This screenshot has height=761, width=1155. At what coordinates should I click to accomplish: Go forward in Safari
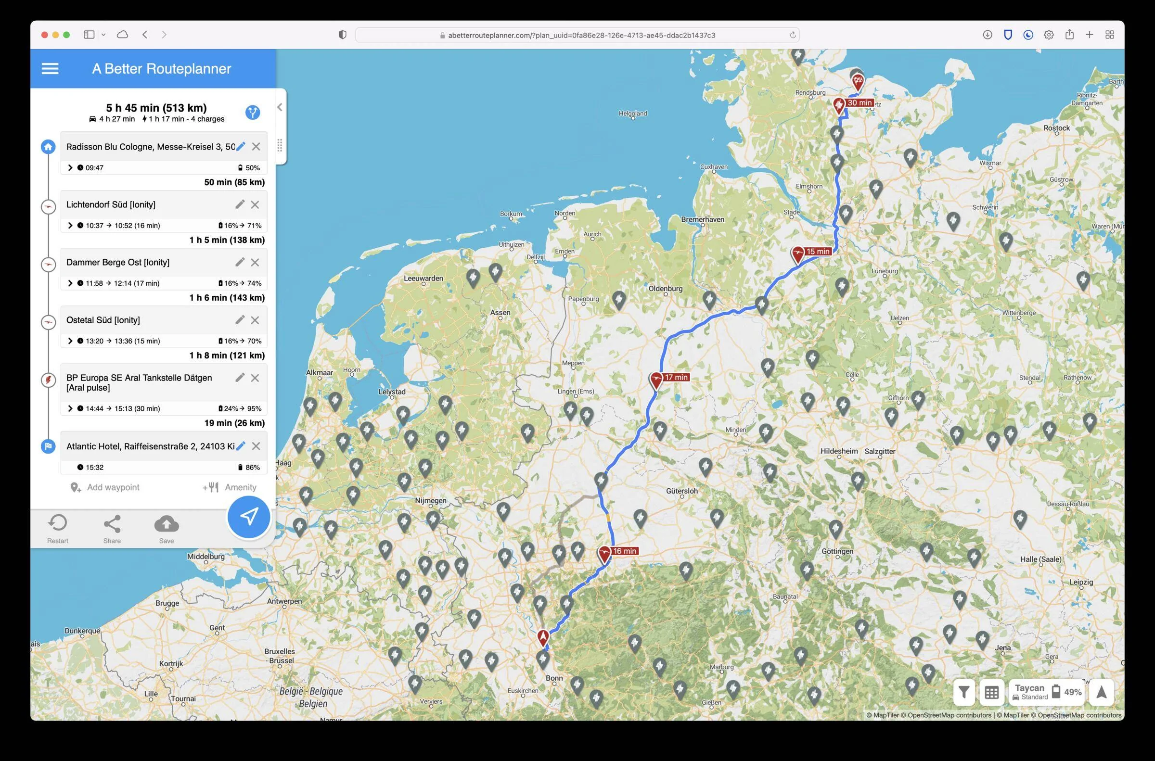[164, 35]
